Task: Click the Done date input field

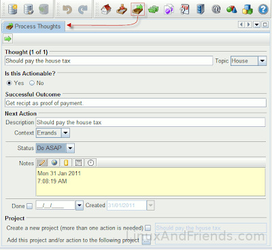Action: (55, 205)
